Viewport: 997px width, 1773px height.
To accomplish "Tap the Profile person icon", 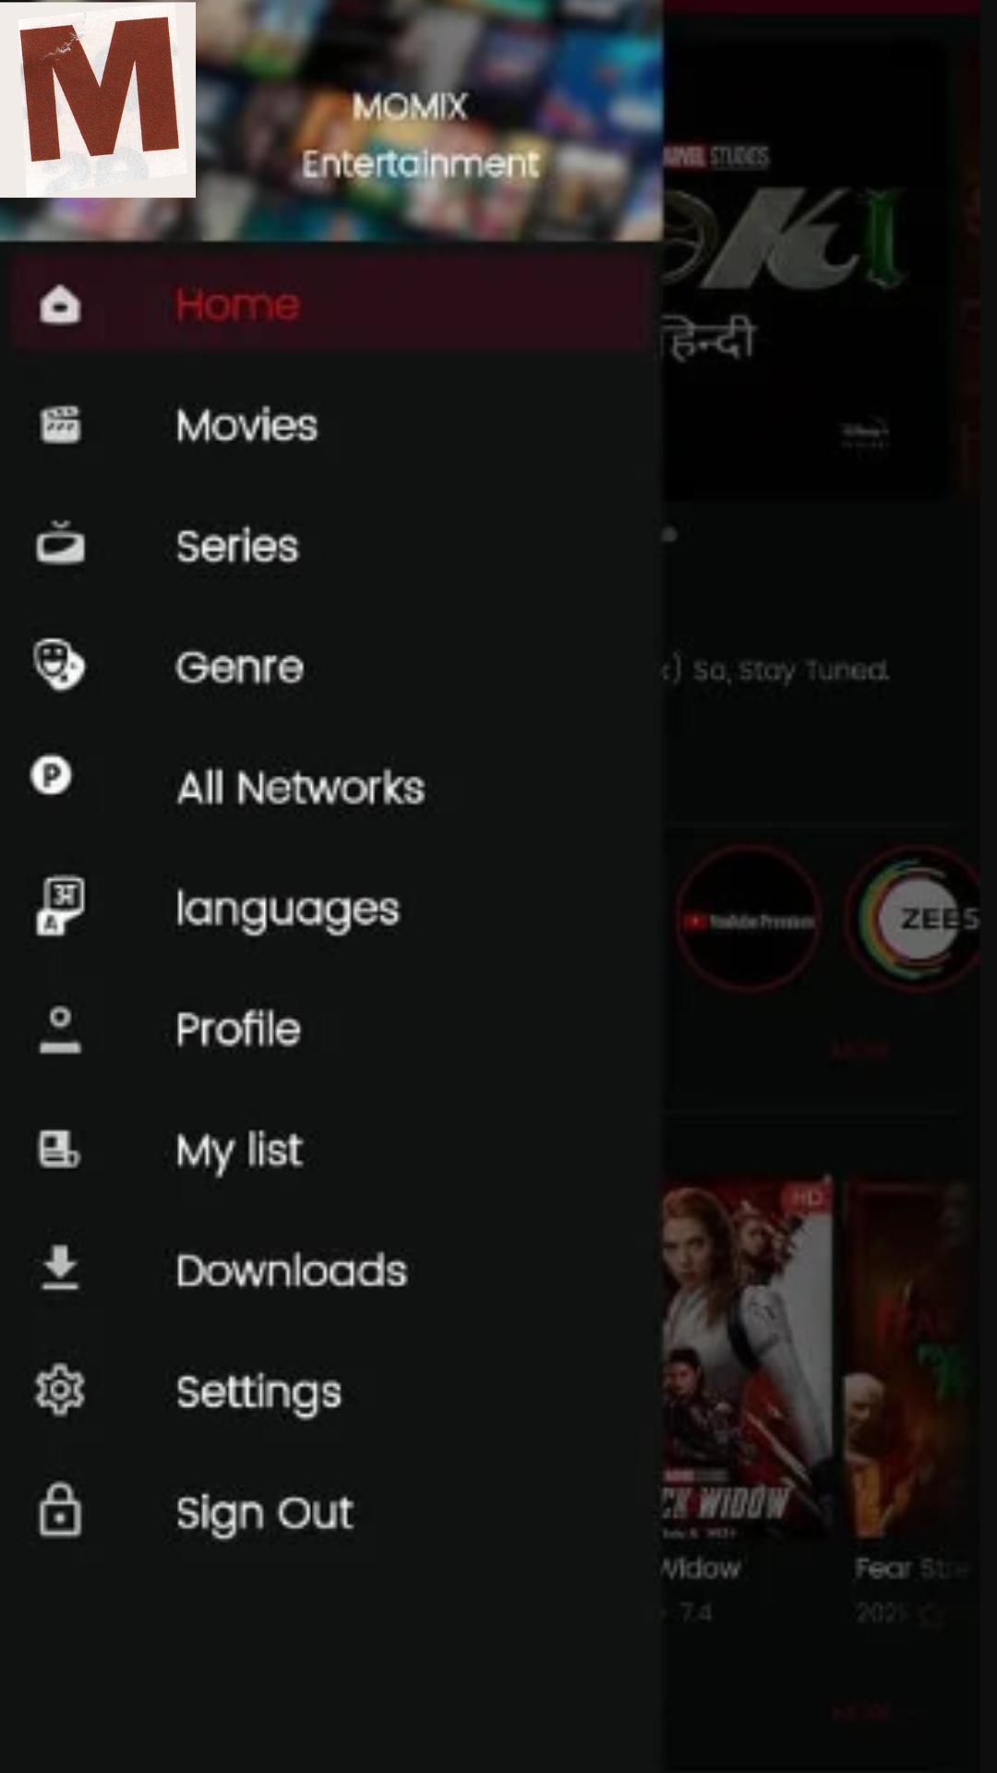I will [60, 1029].
